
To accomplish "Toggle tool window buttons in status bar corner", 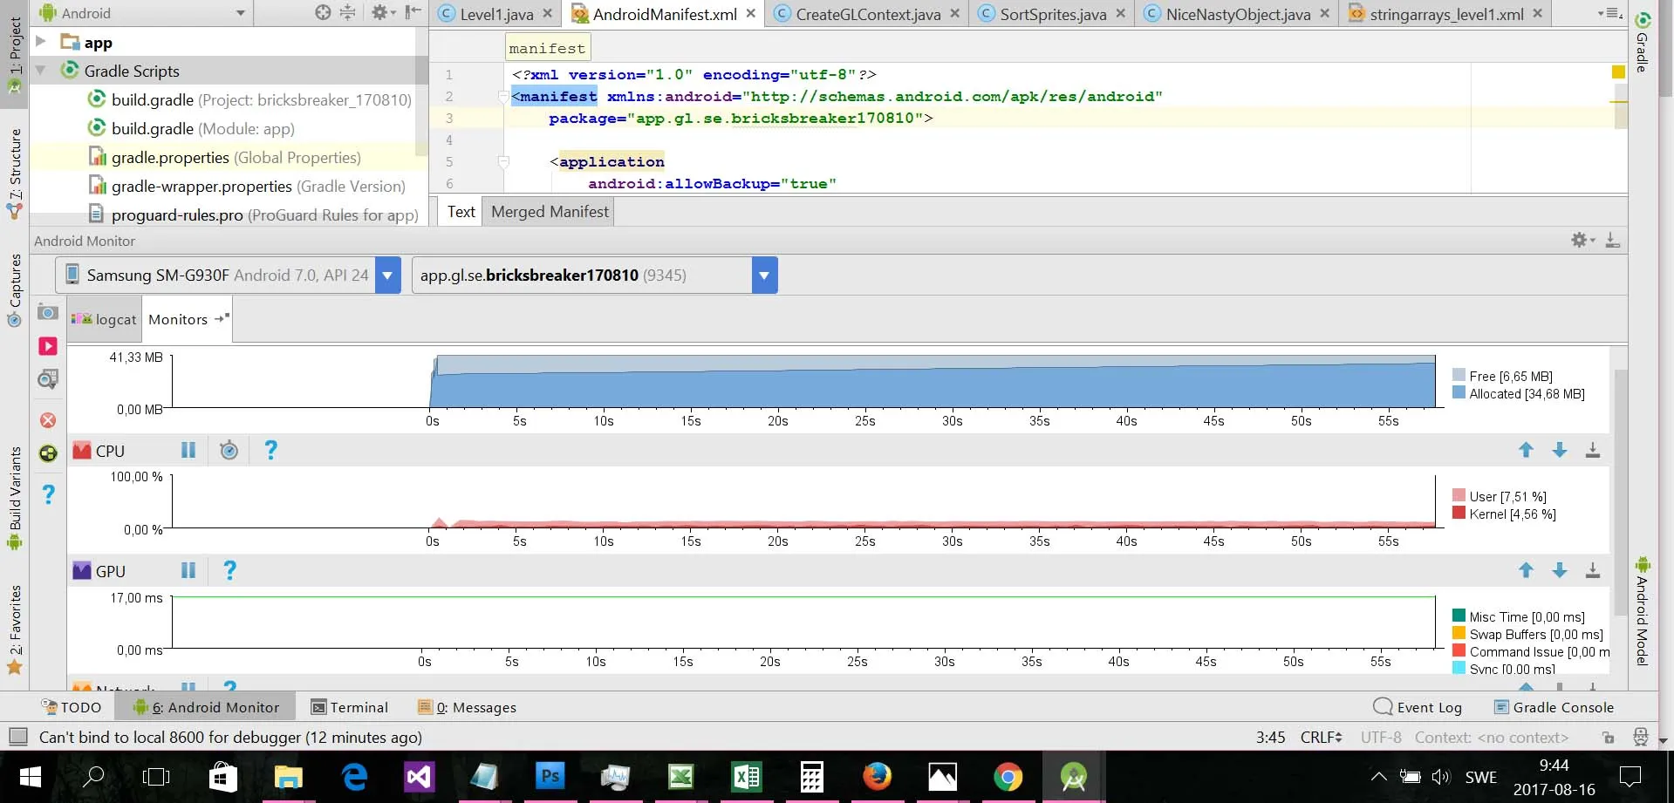I will pyautogui.click(x=17, y=737).
